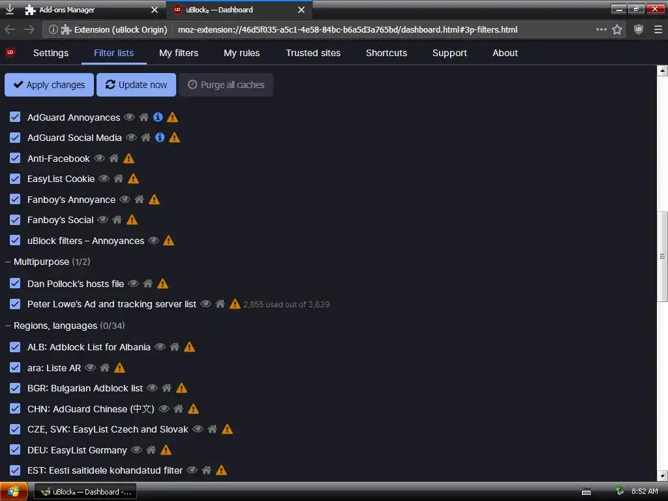
Task: Click AdGuard Annoyances warning triangle
Action: [x=172, y=117]
